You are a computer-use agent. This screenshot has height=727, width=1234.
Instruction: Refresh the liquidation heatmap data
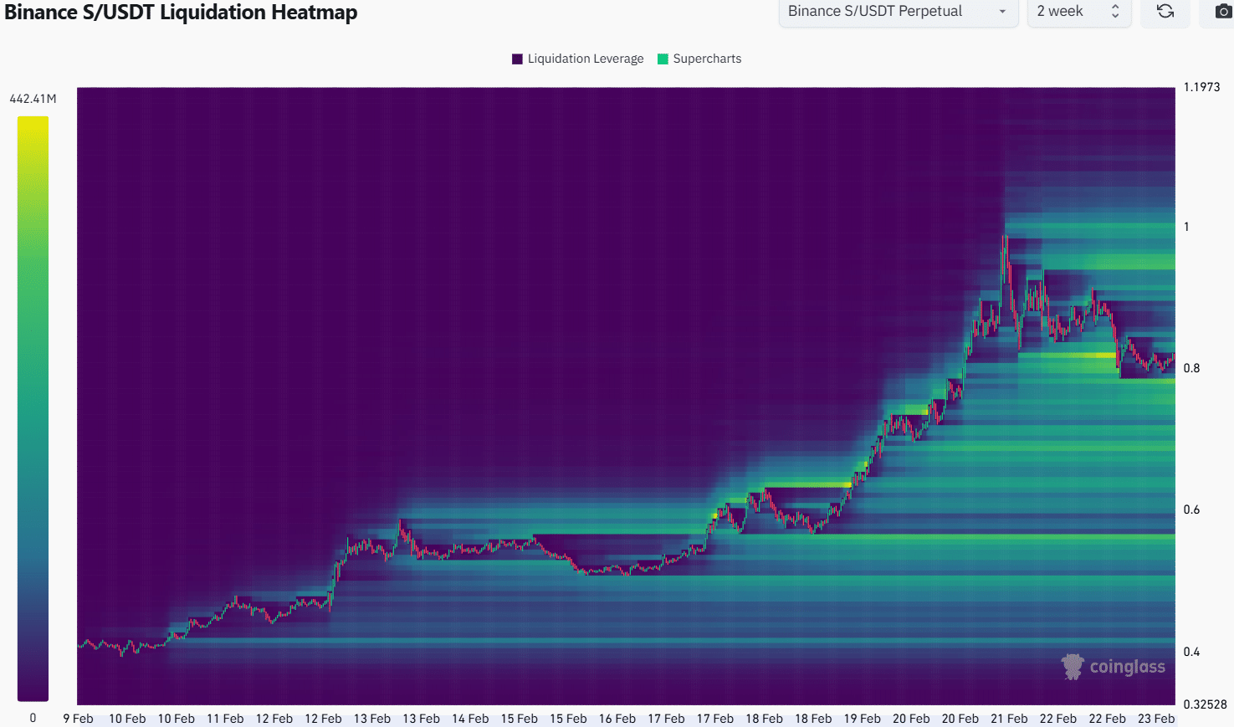[1165, 12]
